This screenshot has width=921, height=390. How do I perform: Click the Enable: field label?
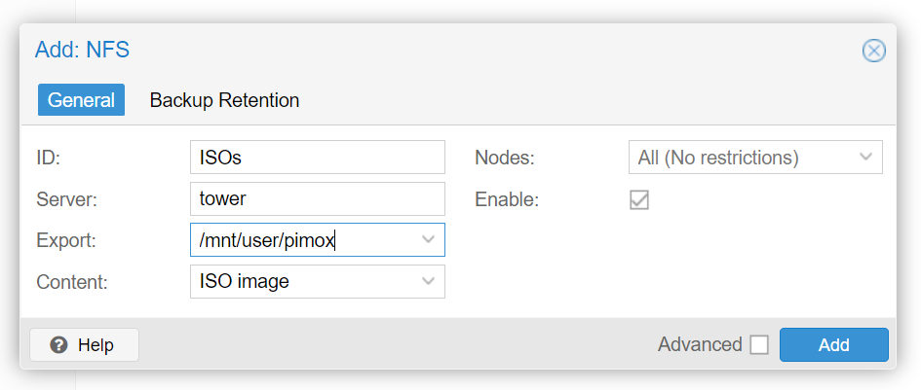pyautogui.click(x=507, y=199)
